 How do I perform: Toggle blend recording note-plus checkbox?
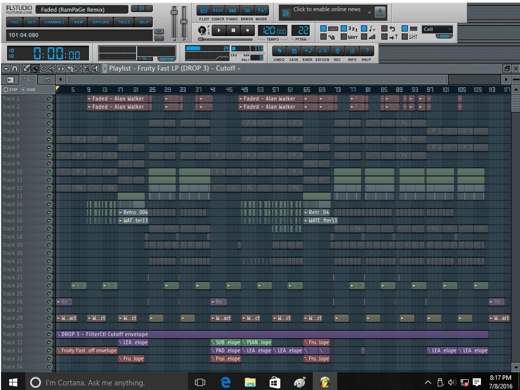pos(364,28)
